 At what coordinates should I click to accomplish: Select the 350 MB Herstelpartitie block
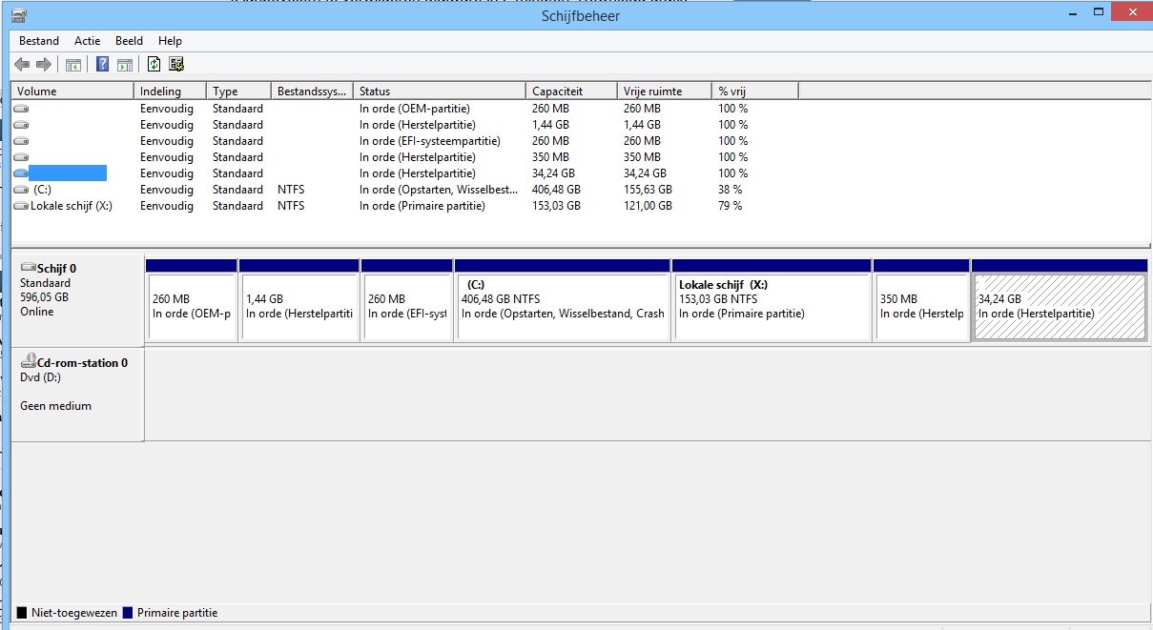921,299
